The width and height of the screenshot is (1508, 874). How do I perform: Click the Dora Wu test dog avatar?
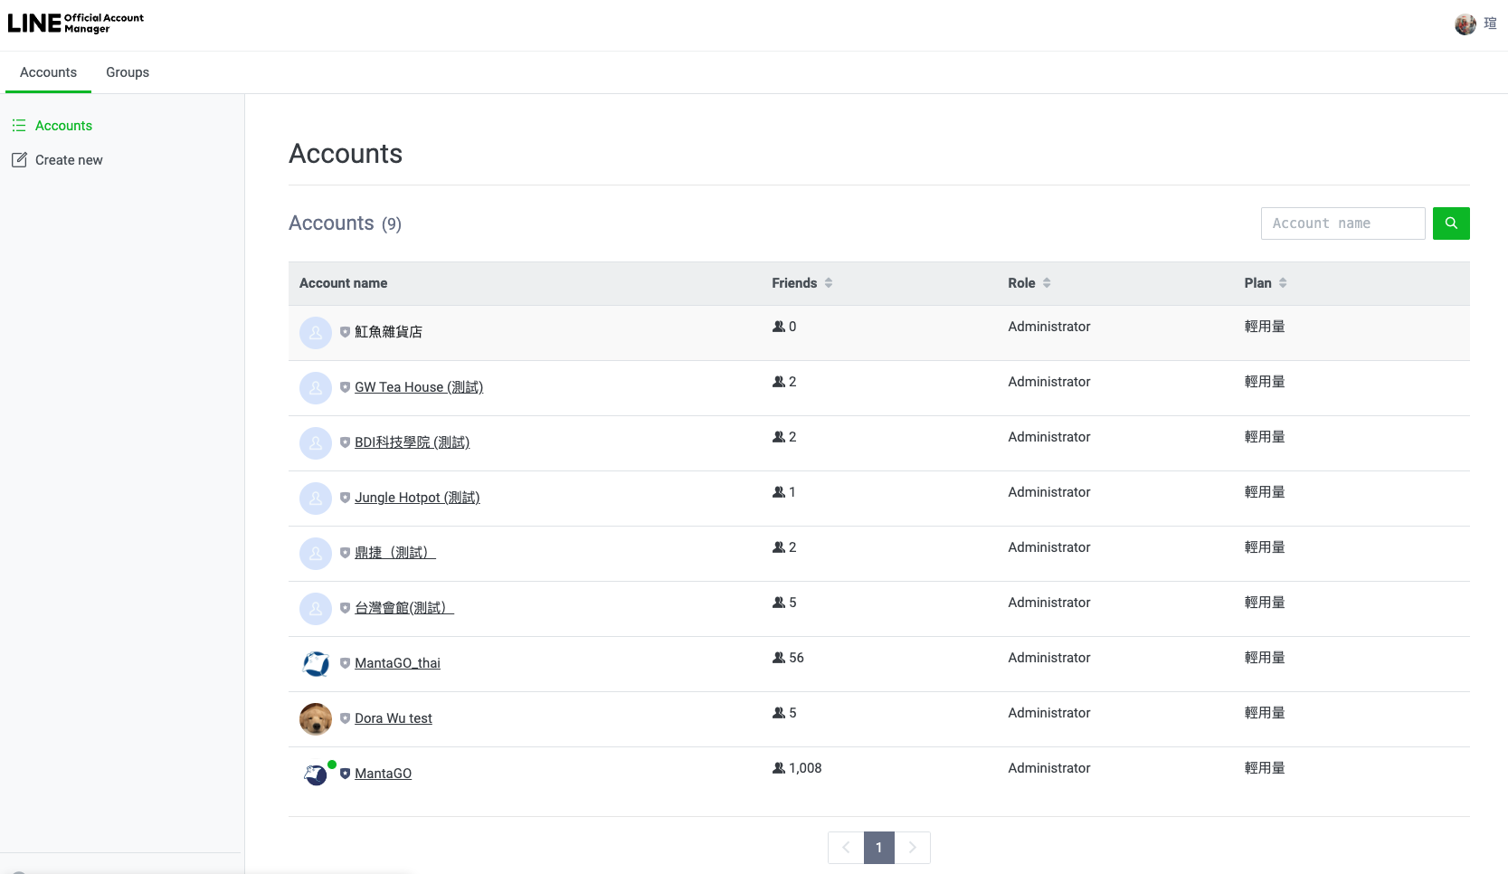tap(315, 719)
